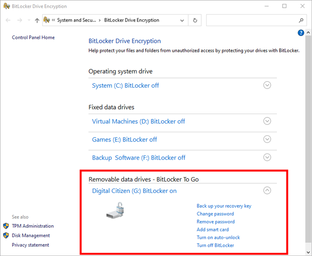312x256 pixels.
Task: Click Virtual Machines (D:) BitLocker off
Action: point(139,121)
